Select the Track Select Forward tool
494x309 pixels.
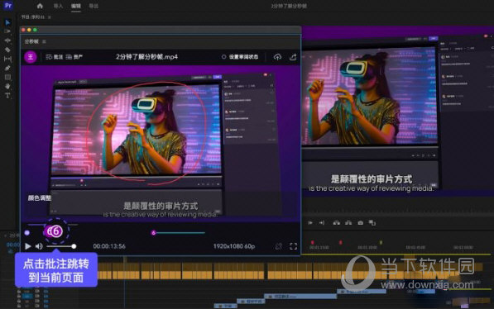(7, 31)
